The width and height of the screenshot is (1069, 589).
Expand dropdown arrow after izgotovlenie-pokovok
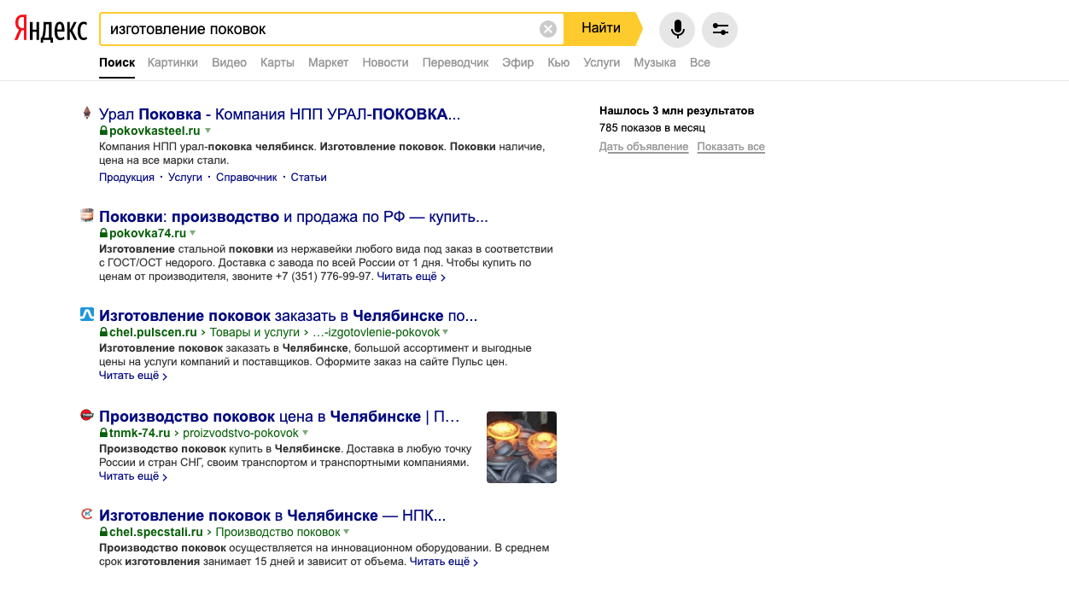click(x=446, y=332)
